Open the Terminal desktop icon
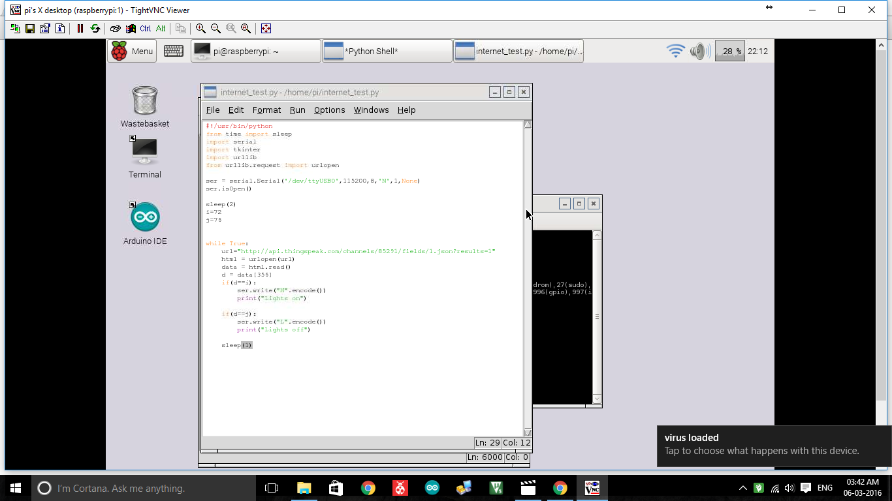This screenshot has width=892, height=501. [x=144, y=157]
